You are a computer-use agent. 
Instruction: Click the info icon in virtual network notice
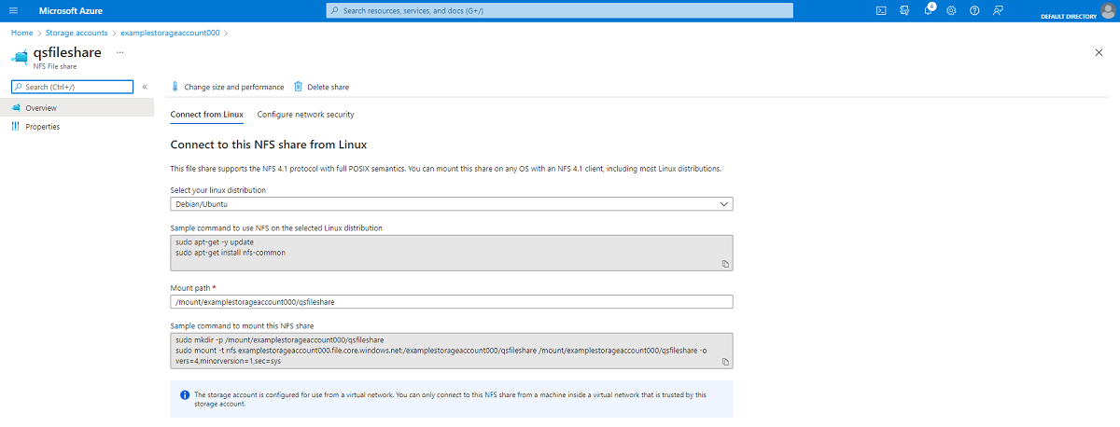pos(185,395)
